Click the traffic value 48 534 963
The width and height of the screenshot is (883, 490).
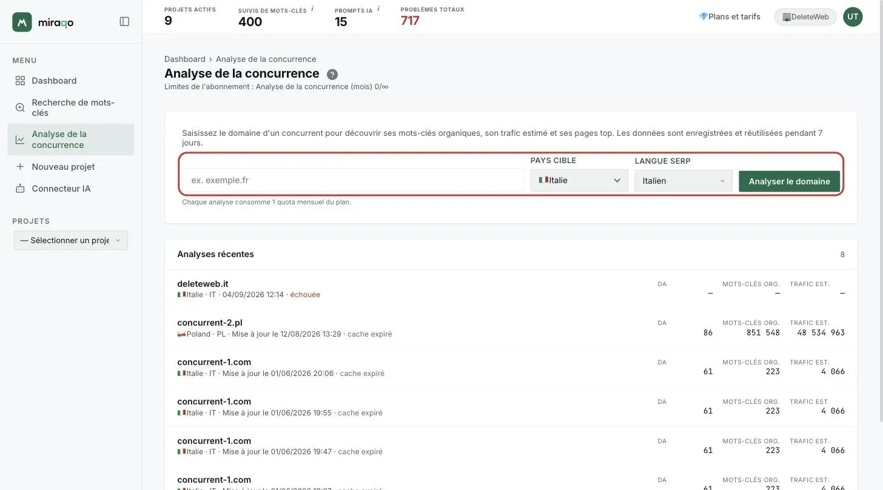pyautogui.click(x=821, y=332)
